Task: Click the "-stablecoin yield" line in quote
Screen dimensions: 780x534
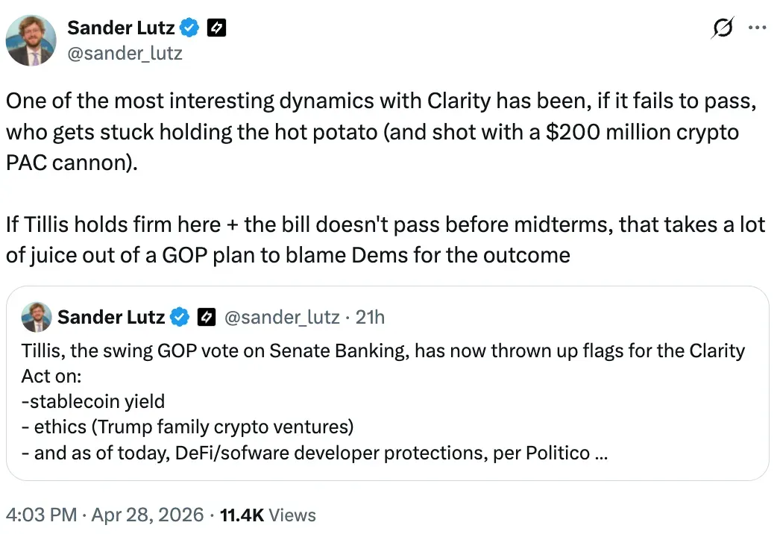Action: 93,402
